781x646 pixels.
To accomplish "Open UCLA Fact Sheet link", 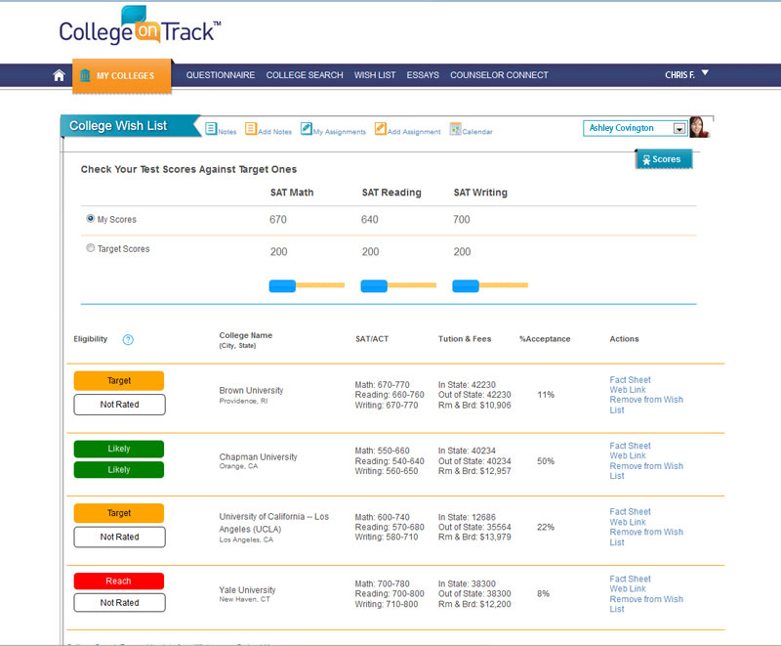I will [630, 512].
